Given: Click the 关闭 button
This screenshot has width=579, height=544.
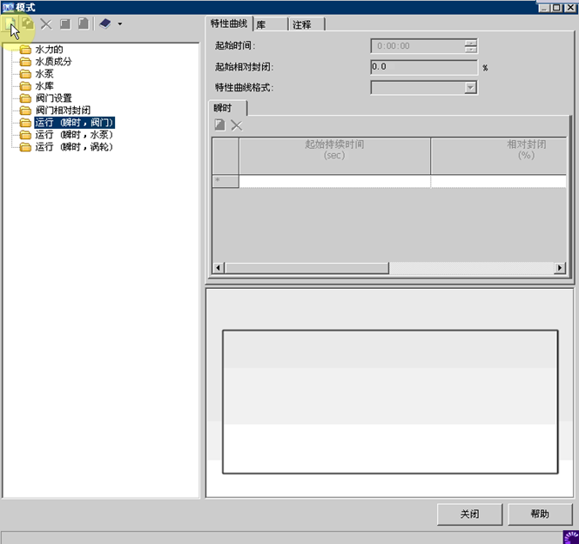Looking at the screenshot, I should [x=469, y=514].
